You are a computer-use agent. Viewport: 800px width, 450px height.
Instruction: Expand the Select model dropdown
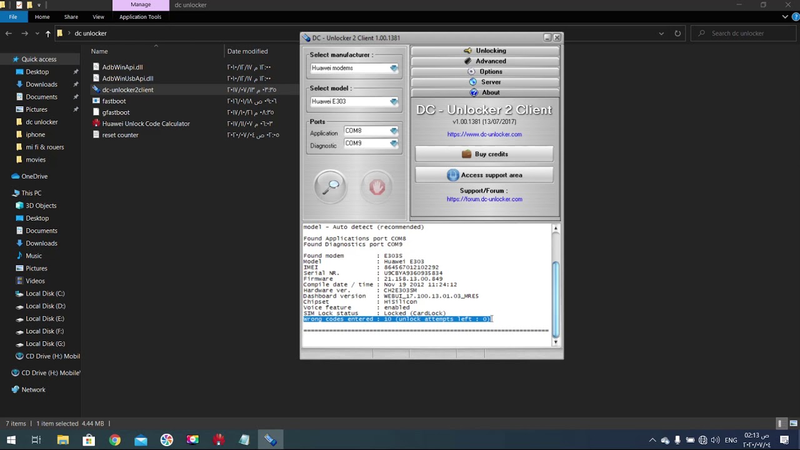coord(394,101)
